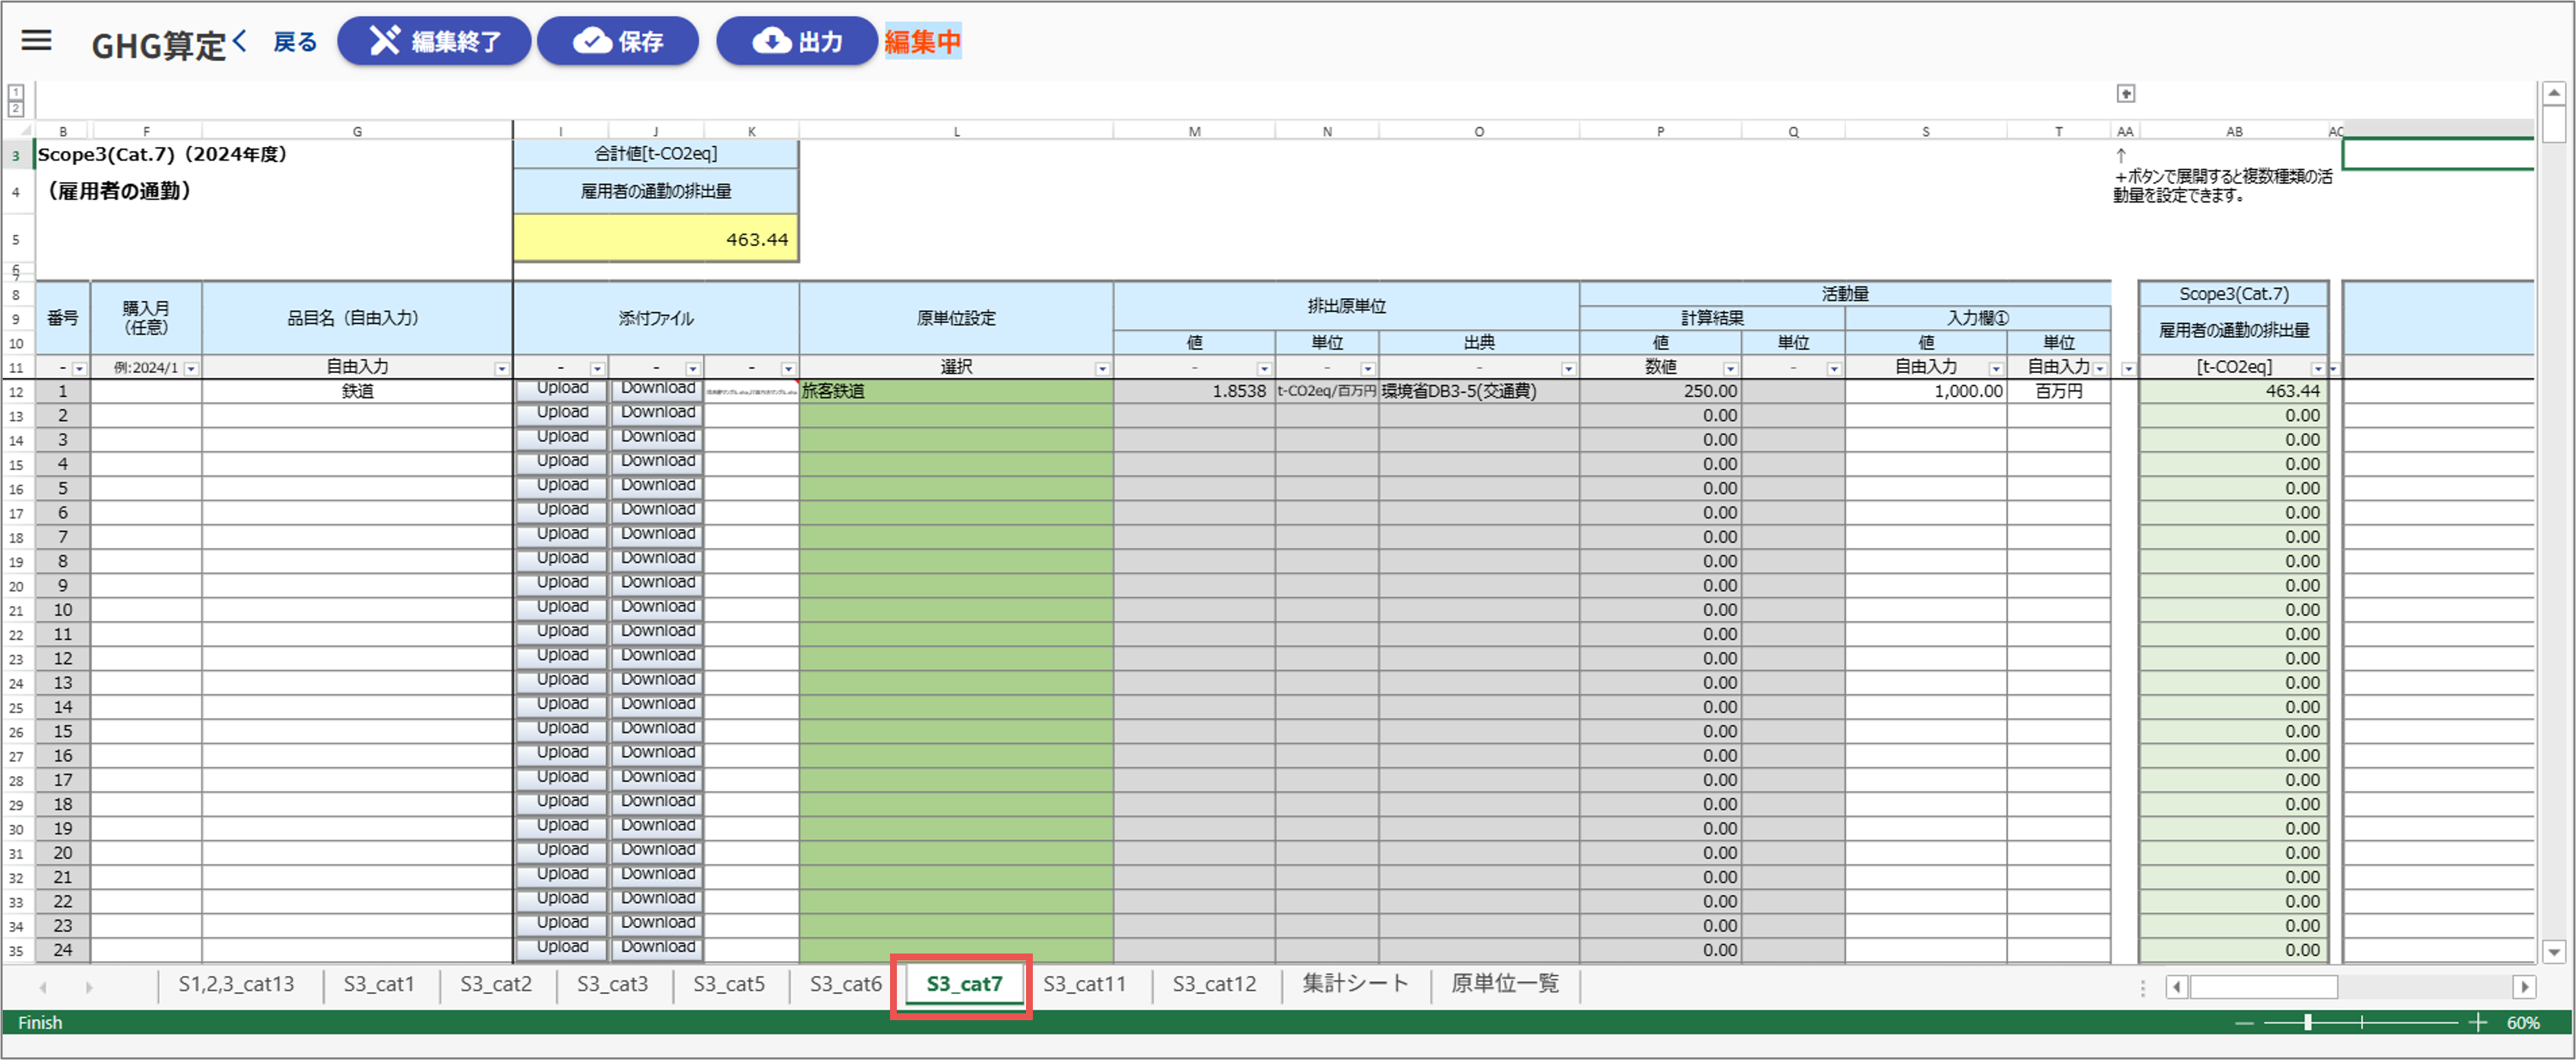The height and width of the screenshot is (1060, 2576).
Task: Click the back chevron next to 戻る
Action: point(240,41)
